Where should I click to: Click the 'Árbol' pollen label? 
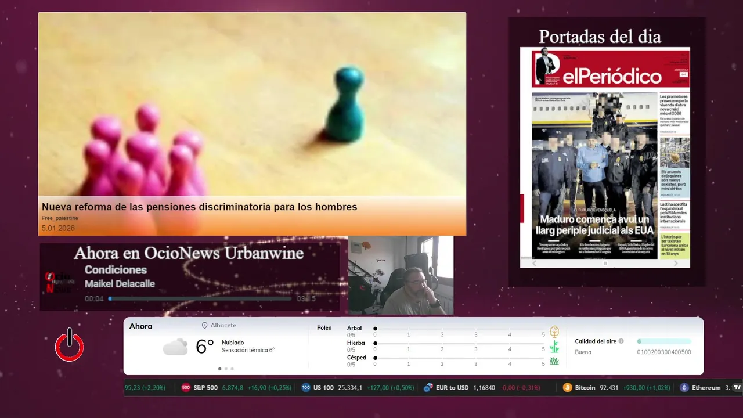click(x=354, y=328)
